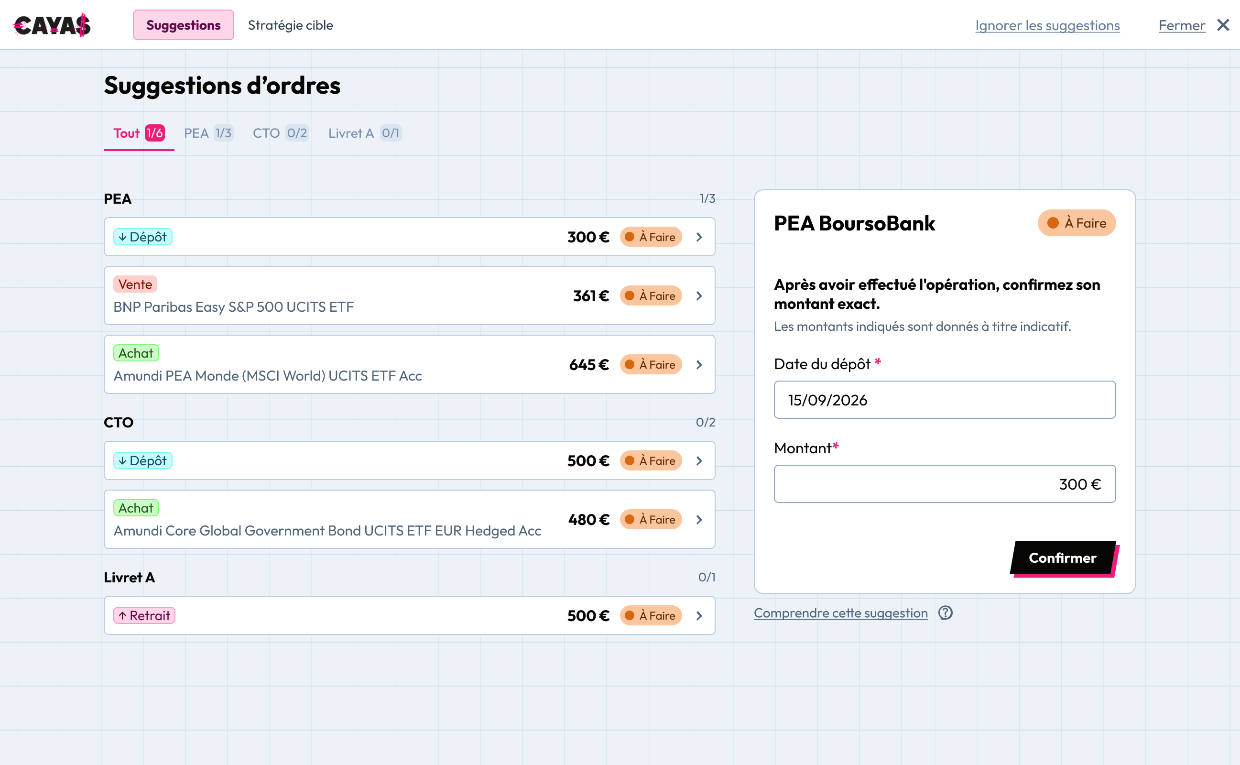Click À Faire status in PEA BoursoBank panel
The height and width of the screenshot is (765, 1240).
(x=1077, y=223)
